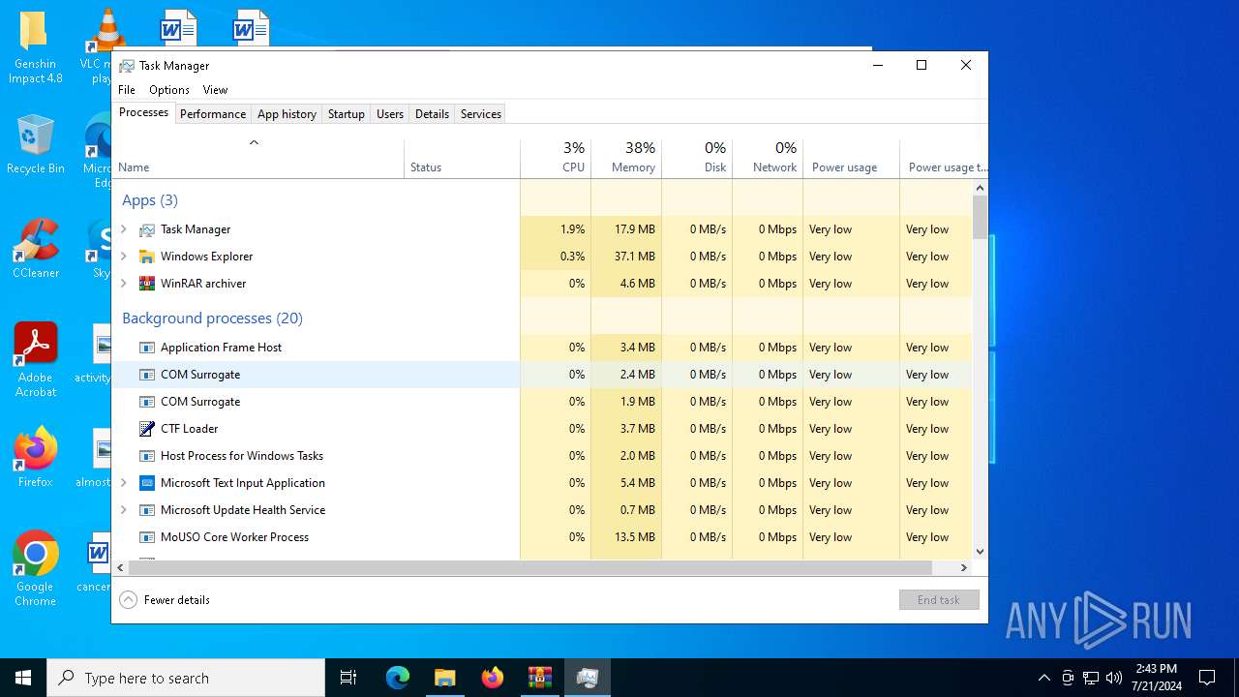Viewport: 1239px width, 697px height.
Task: Expand the Task Manager app row
Action: coord(123,229)
